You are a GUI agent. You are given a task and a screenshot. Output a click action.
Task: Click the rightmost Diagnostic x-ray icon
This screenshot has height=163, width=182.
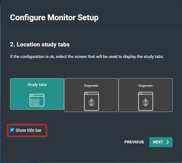(x=145, y=101)
